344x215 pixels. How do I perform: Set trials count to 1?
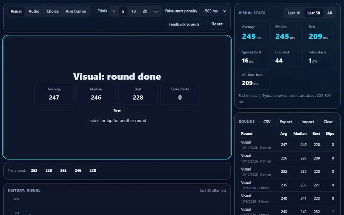click(x=114, y=11)
